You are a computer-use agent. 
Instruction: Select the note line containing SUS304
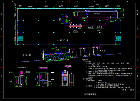click(x=110, y=75)
